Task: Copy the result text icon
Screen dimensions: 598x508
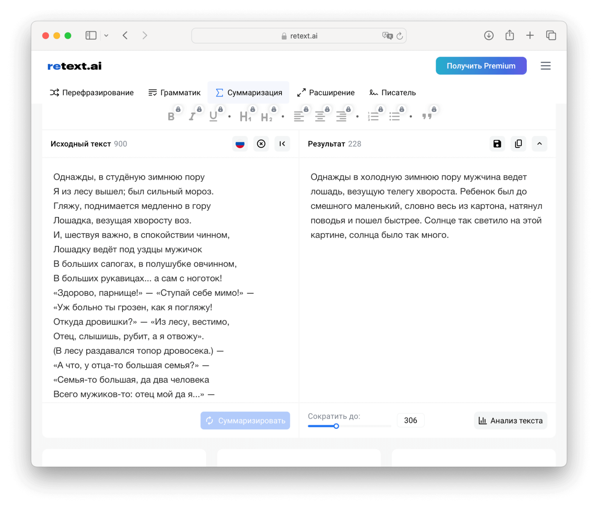Action: 518,144
